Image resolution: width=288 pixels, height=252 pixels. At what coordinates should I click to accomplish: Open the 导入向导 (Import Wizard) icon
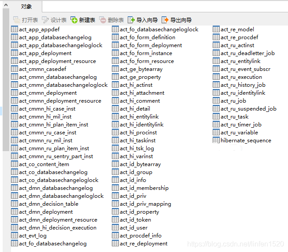pos(131,20)
